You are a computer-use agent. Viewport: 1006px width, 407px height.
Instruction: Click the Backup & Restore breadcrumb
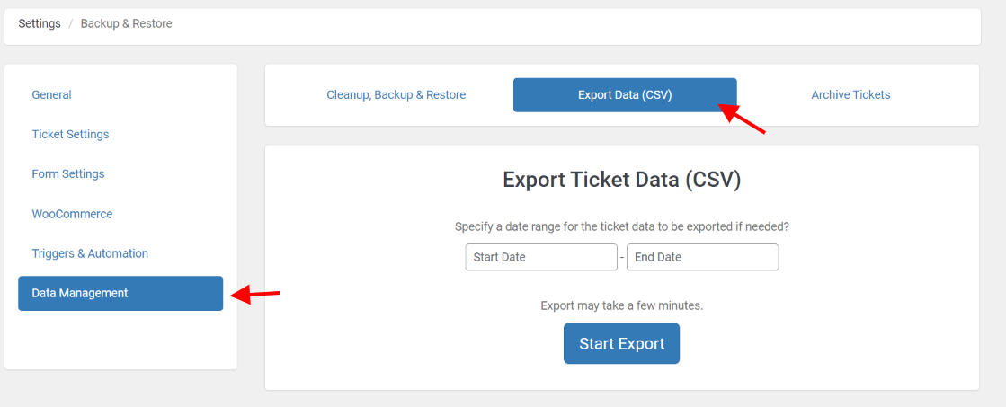pos(126,23)
